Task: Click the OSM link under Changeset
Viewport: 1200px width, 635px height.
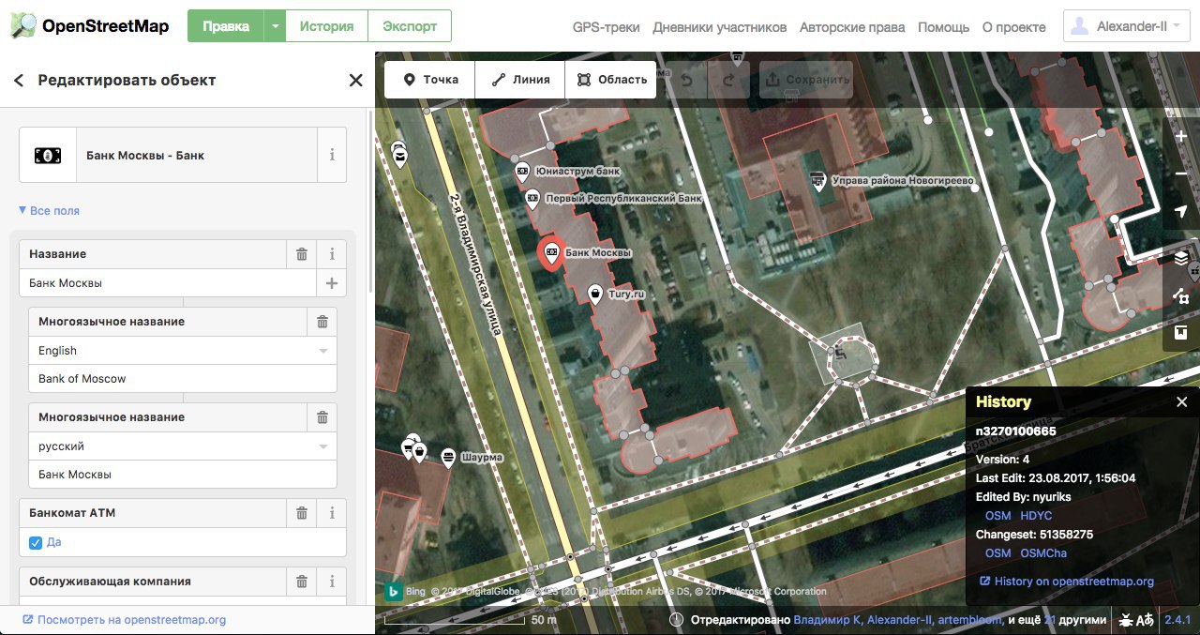Action: [997, 553]
